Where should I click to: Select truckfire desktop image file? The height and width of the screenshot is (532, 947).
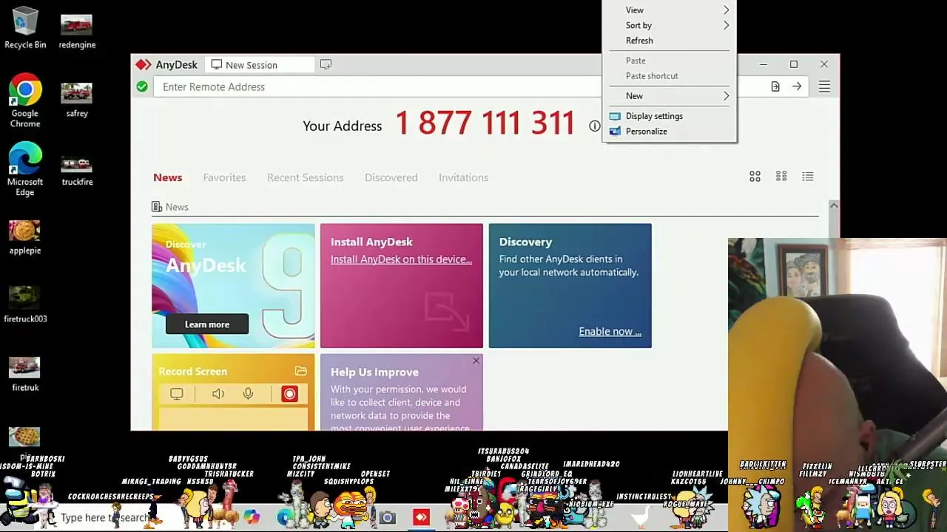(x=77, y=169)
